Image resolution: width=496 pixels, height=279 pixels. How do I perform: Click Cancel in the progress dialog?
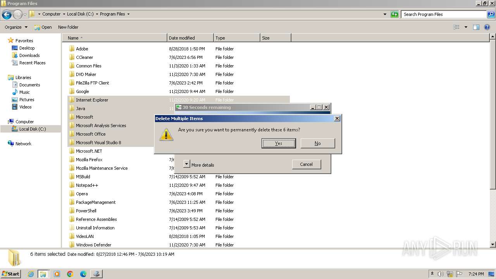click(x=307, y=164)
